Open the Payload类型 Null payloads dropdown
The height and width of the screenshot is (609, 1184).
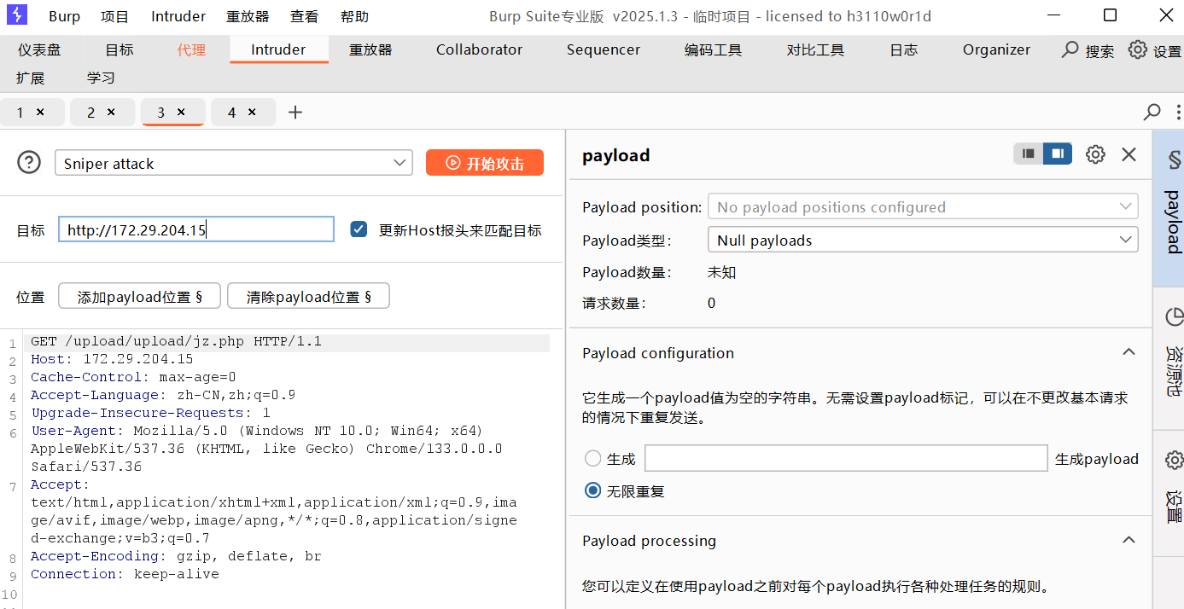coord(922,241)
